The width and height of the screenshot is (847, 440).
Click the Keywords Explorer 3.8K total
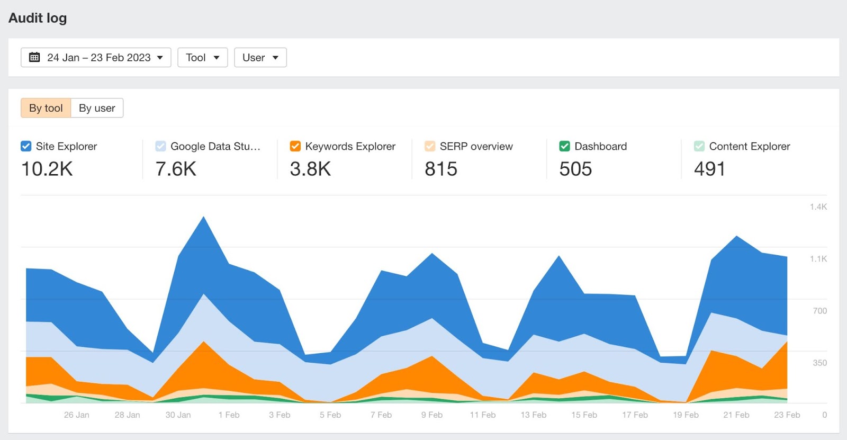(310, 169)
